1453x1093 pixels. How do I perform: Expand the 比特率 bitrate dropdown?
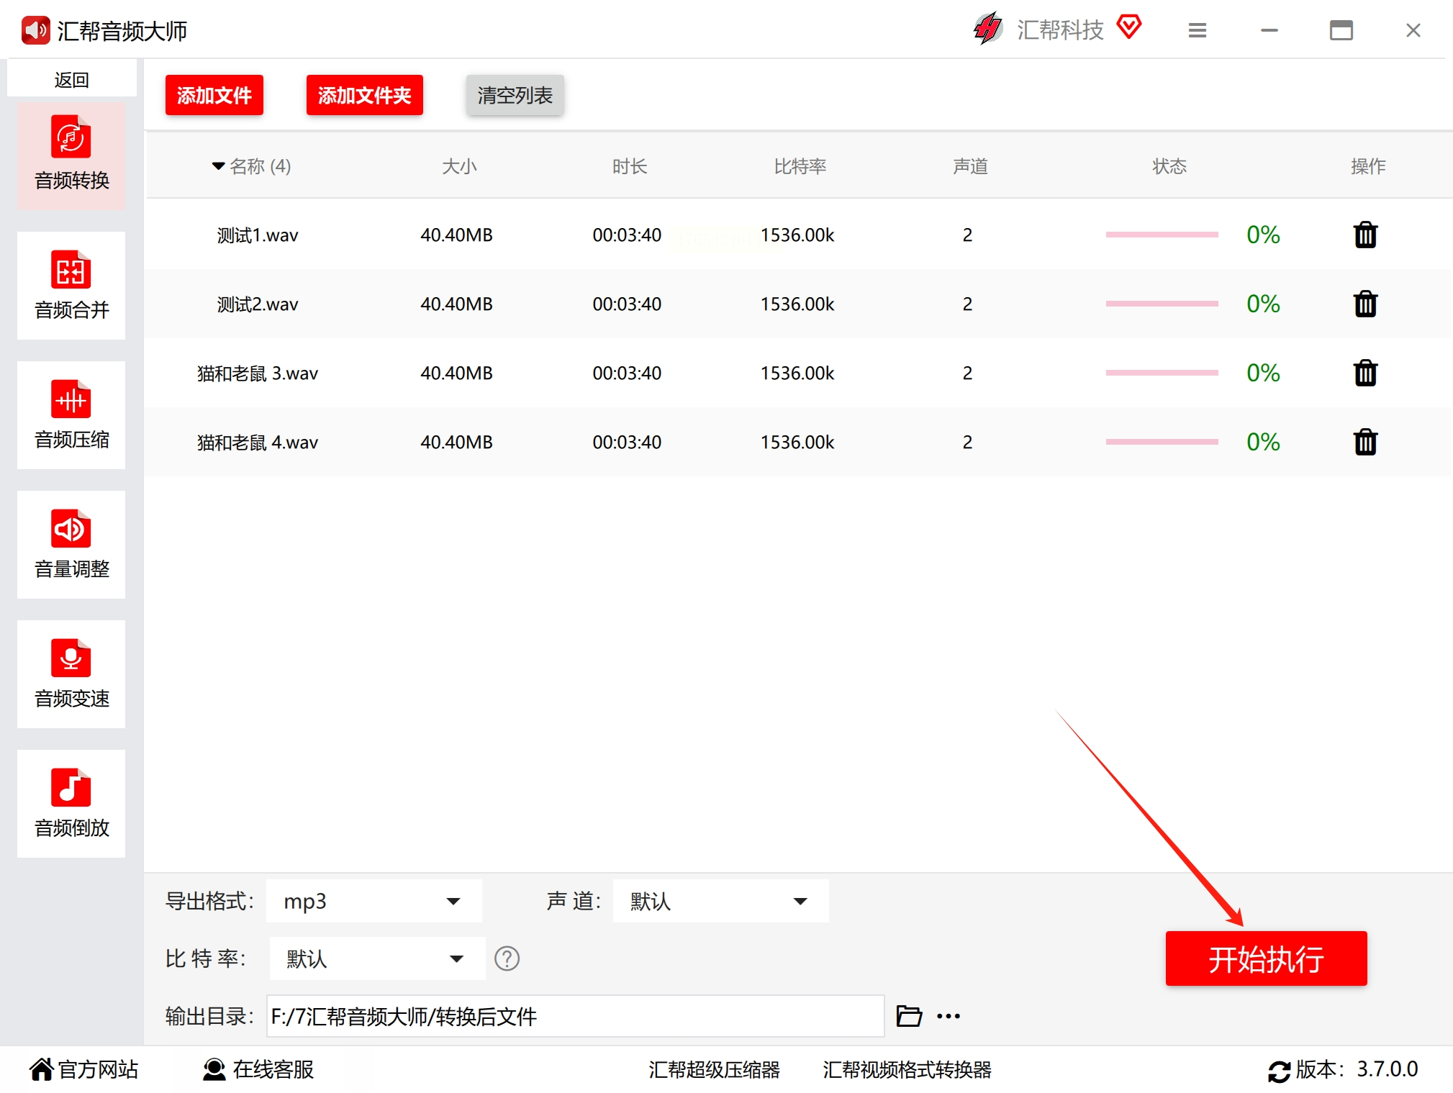[377, 958]
